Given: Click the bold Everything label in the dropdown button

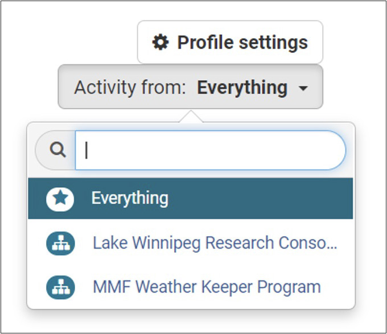Looking at the screenshot, I should [242, 88].
